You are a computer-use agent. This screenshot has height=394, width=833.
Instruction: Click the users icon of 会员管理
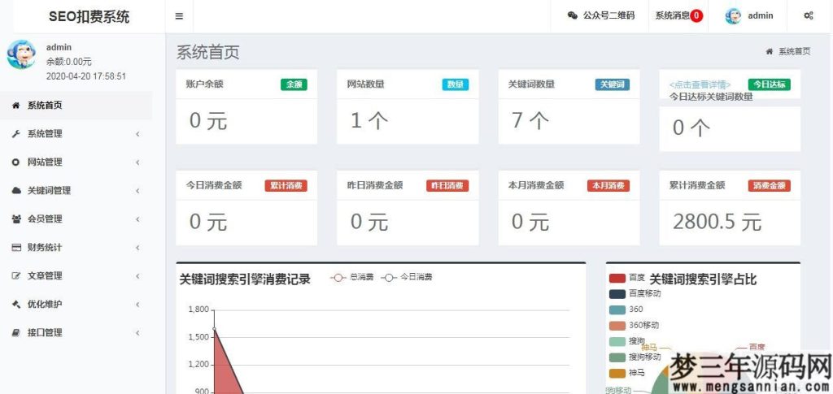tap(16, 219)
